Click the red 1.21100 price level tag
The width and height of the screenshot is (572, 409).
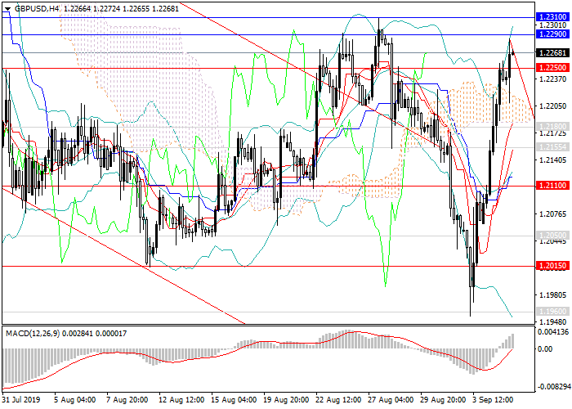pyautogui.click(x=552, y=186)
